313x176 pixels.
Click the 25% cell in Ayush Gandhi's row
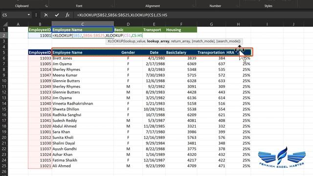(238, 149)
